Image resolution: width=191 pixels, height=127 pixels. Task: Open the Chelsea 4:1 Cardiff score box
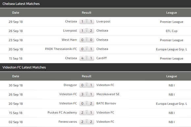point(87,58)
